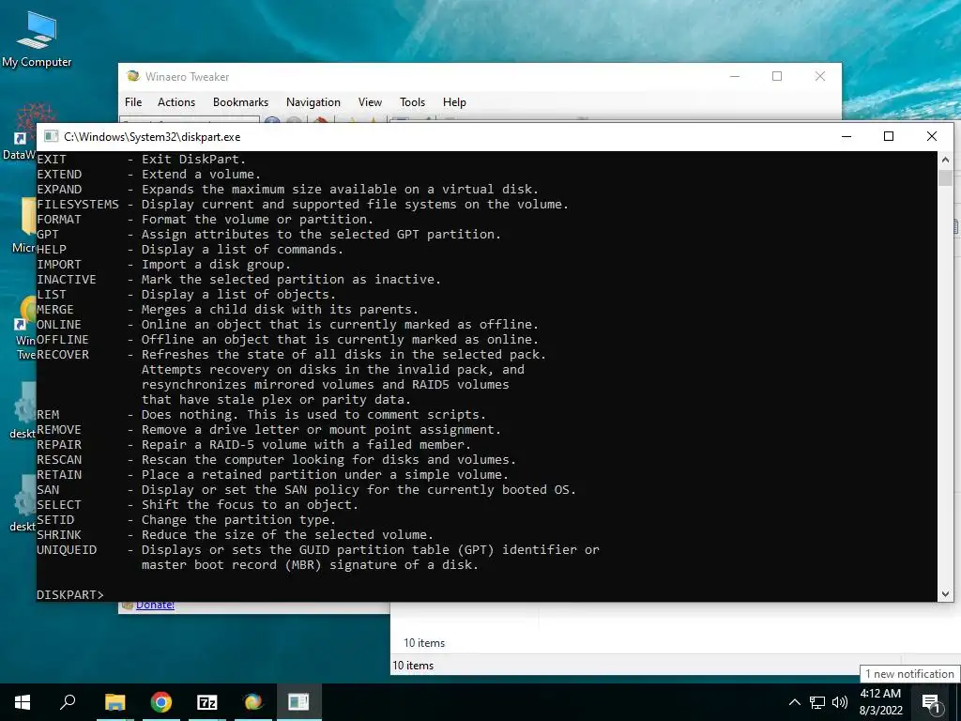Switch to Winaero Tweaker taskbar icon

point(253,702)
